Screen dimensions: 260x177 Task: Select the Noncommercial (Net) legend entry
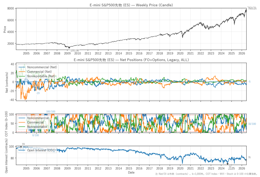pyautogui.click(x=42, y=67)
